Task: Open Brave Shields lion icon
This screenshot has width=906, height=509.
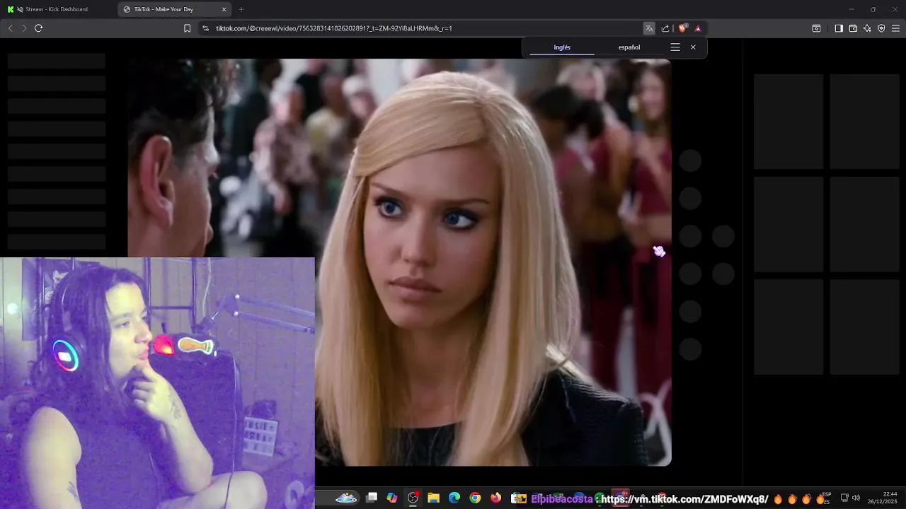Action: [682, 28]
